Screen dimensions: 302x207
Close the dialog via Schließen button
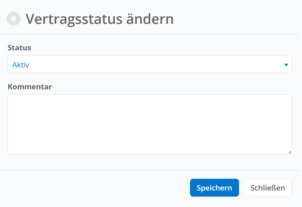(268, 188)
